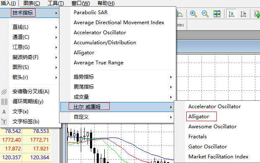Choose 文字(x) from the Insert menu

click(x=21, y=112)
